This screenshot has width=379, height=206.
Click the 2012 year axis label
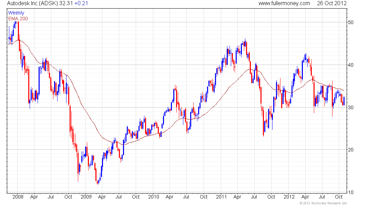(x=289, y=197)
